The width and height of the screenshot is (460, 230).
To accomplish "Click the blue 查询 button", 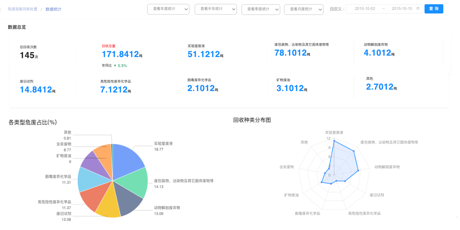I will tap(434, 9).
